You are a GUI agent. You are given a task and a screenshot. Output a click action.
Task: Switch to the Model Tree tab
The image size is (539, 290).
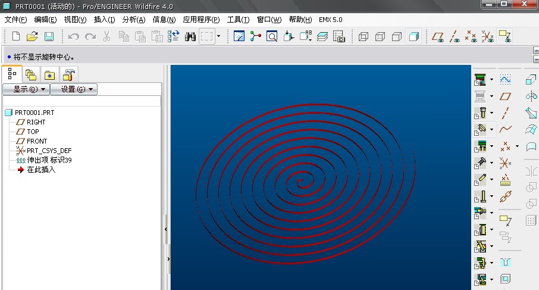click(x=12, y=74)
